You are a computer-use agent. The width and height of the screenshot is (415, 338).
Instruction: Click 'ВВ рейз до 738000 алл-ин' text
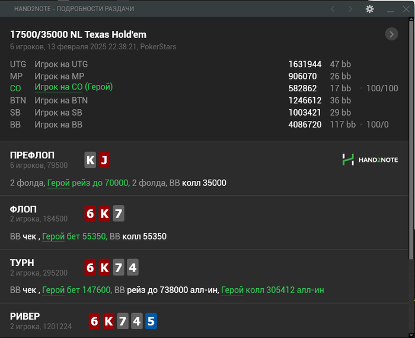[167, 290]
